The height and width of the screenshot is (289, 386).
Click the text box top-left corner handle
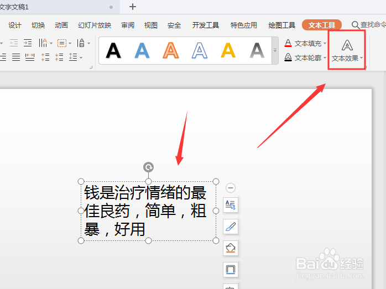click(81, 181)
